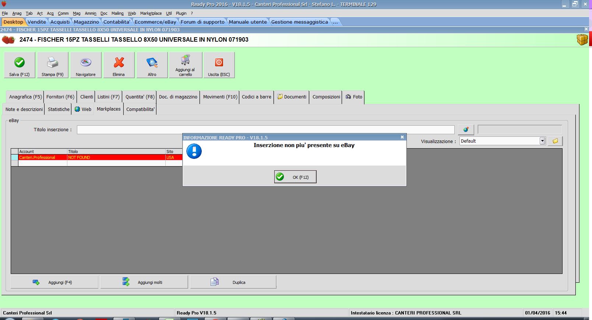Click the Titolo inserzione input field
The height and width of the screenshot is (320, 592).
(266, 130)
